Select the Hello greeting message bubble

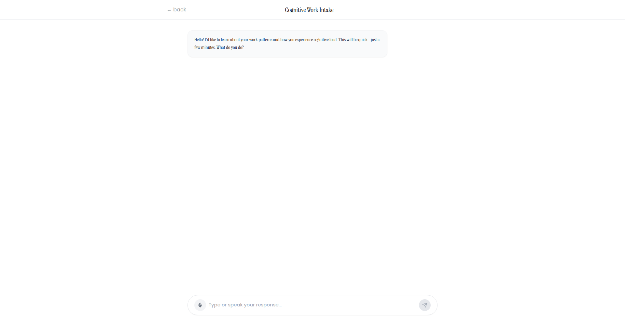click(287, 44)
